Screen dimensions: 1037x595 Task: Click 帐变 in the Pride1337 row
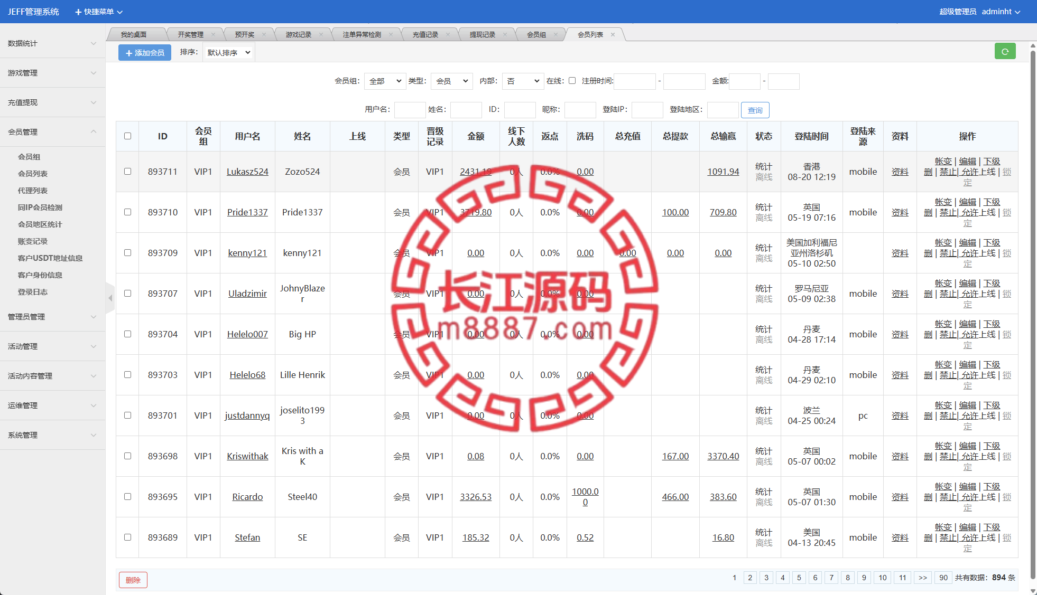point(943,202)
